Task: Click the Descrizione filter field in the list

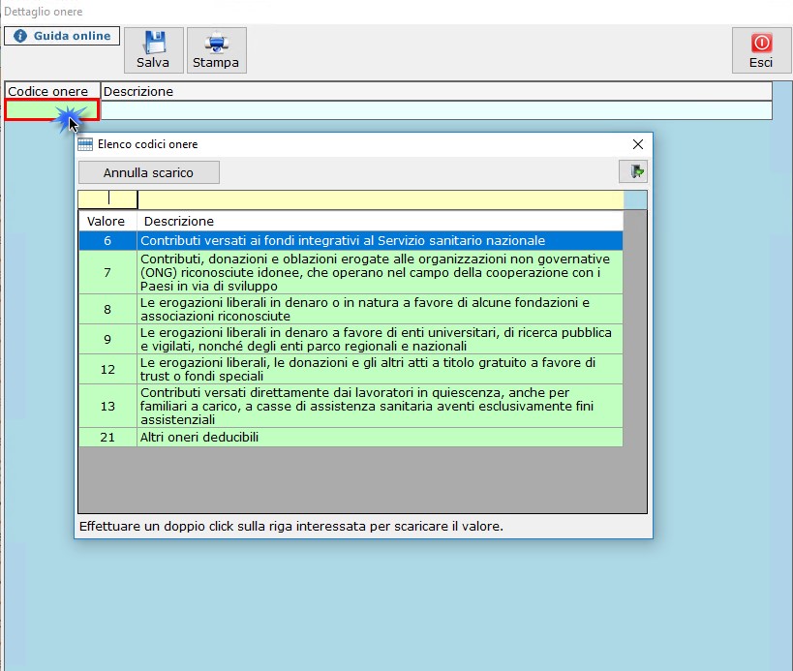Action: (381, 199)
